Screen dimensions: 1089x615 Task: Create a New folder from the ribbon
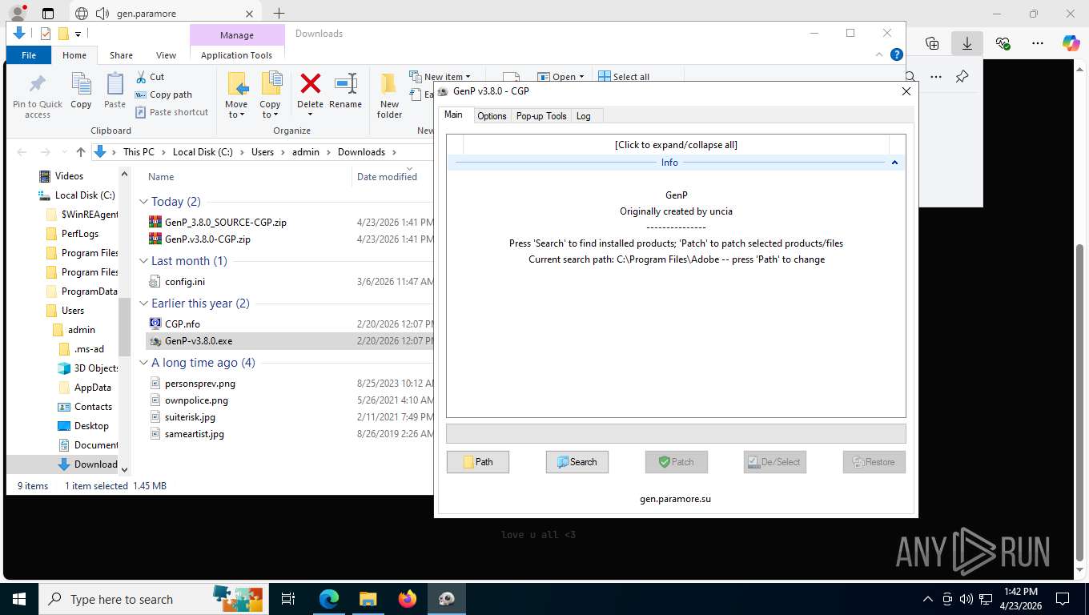tap(389, 96)
